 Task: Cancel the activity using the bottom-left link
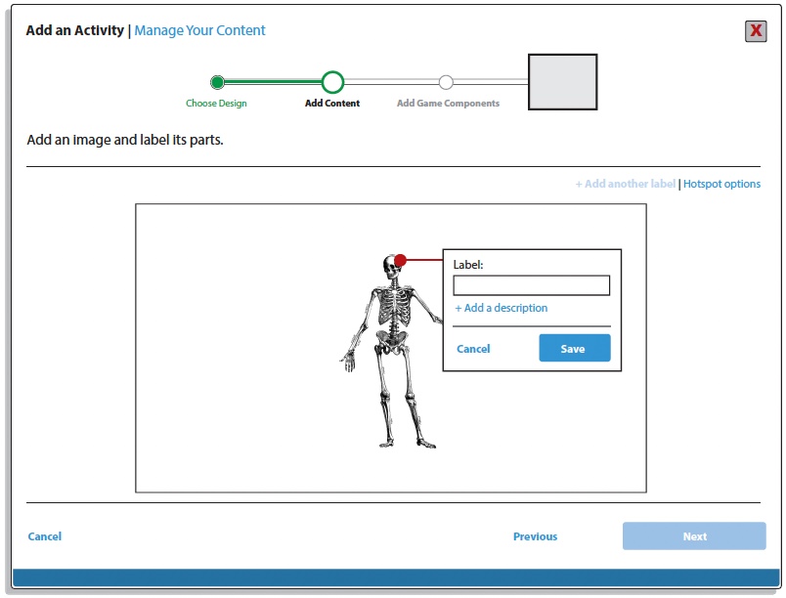tap(45, 536)
